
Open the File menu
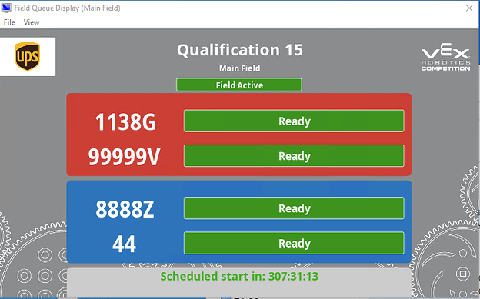pyautogui.click(x=9, y=22)
